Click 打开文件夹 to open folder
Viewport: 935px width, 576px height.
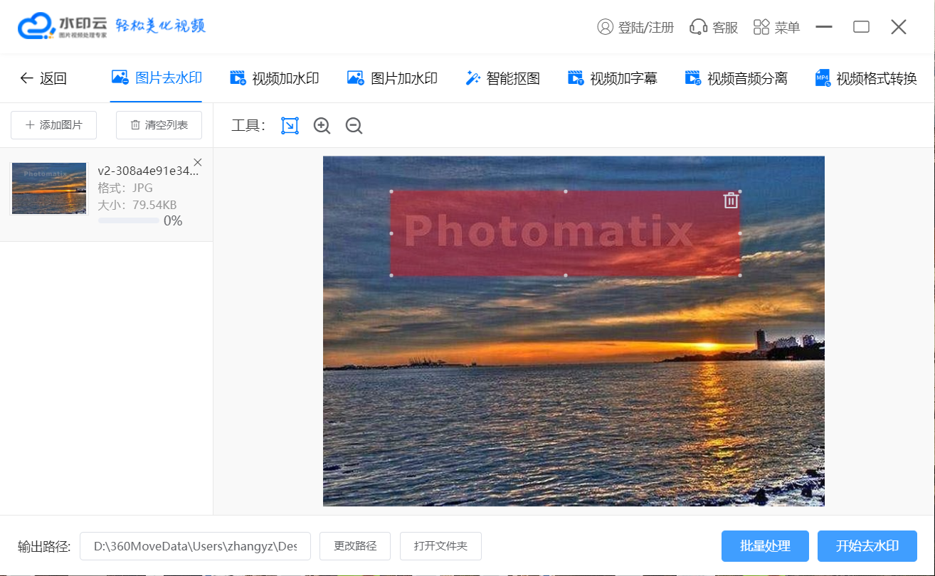pyautogui.click(x=440, y=546)
